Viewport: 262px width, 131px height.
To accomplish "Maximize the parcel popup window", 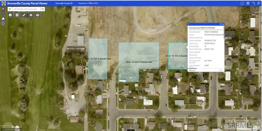I will tap(220, 24).
